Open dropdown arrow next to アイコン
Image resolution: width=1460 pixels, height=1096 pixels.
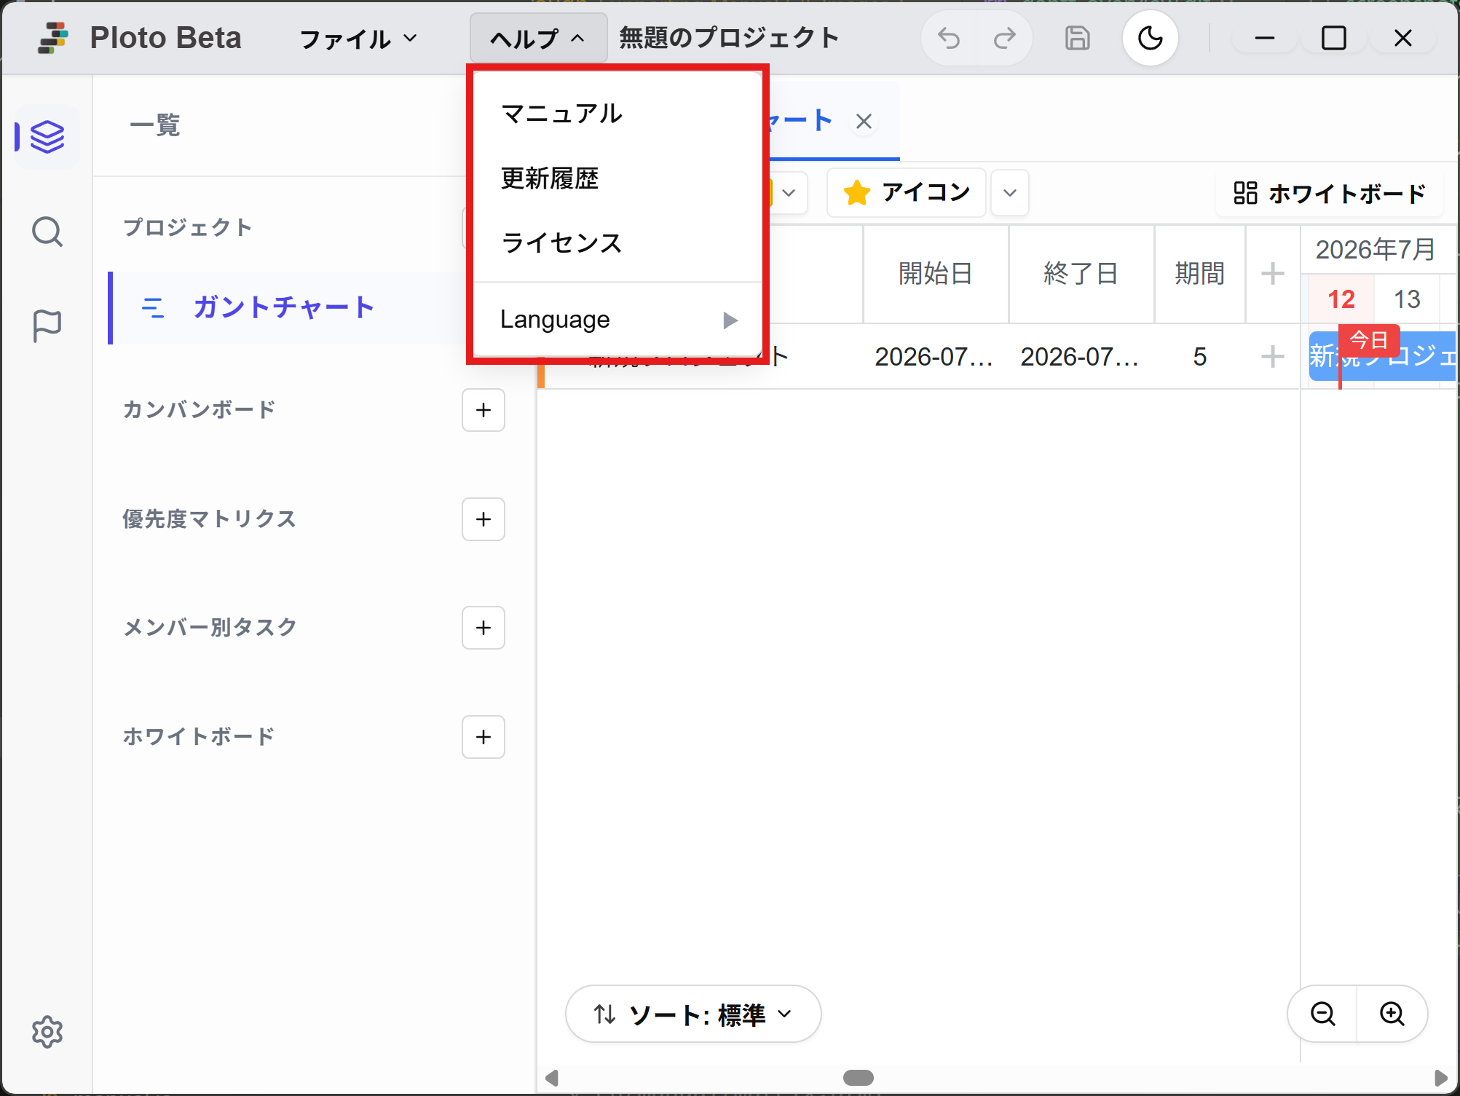pyautogui.click(x=1010, y=193)
